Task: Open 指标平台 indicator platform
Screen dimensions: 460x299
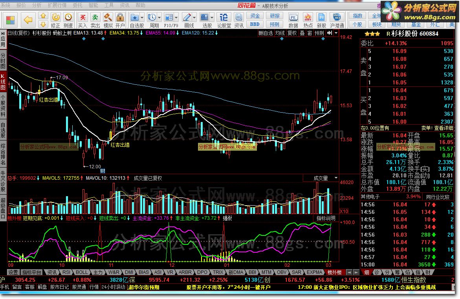Action: (x=32, y=272)
